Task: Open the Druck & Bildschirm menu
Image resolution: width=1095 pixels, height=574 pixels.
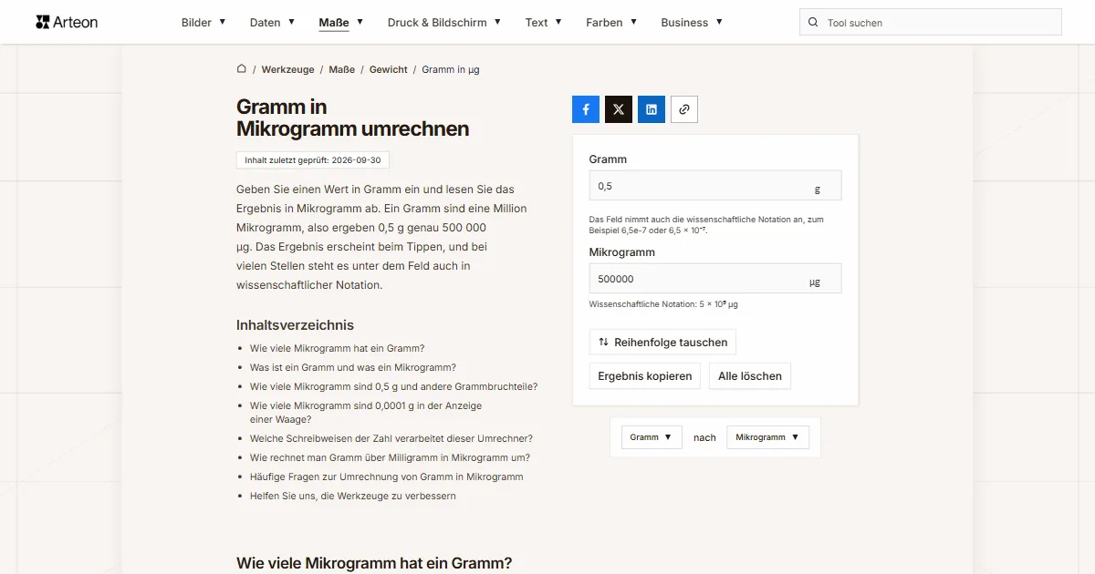Action: click(444, 23)
